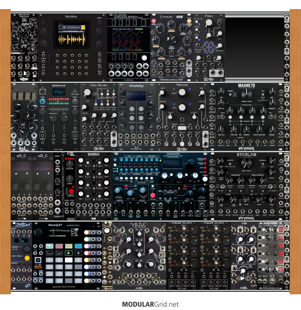Viewport: 301px width, 310px height.
Task: Click the 'out 1' jack on Prism
Action: pos(213,72)
